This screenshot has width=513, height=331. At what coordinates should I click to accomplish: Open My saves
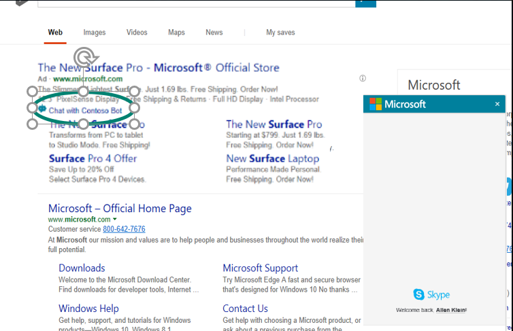(280, 33)
